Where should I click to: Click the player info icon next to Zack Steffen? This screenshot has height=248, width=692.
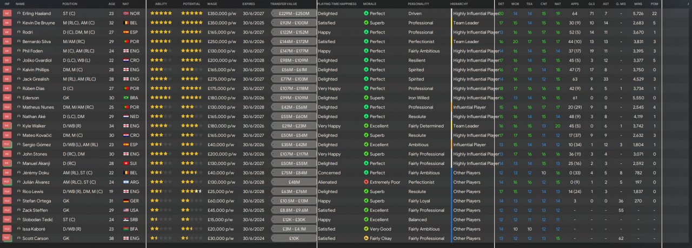pyautogui.click(x=19, y=210)
